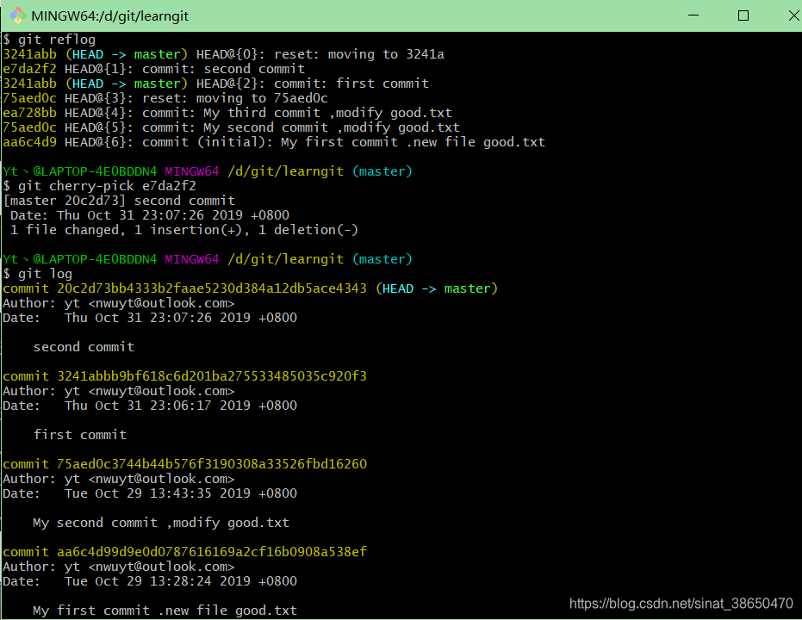Screen dimensions: 802x620
Task: Click the Author line under commit aa6c4d99d9e0
Action: click(119, 567)
